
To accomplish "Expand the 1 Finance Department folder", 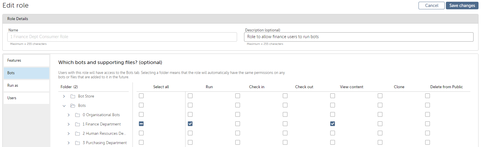I will tap(69, 124).
